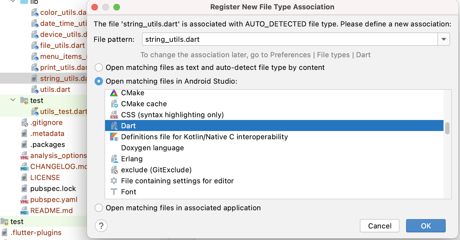Choose open in associated application option
Viewport: 460px width, 240px height.
[99, 208]
